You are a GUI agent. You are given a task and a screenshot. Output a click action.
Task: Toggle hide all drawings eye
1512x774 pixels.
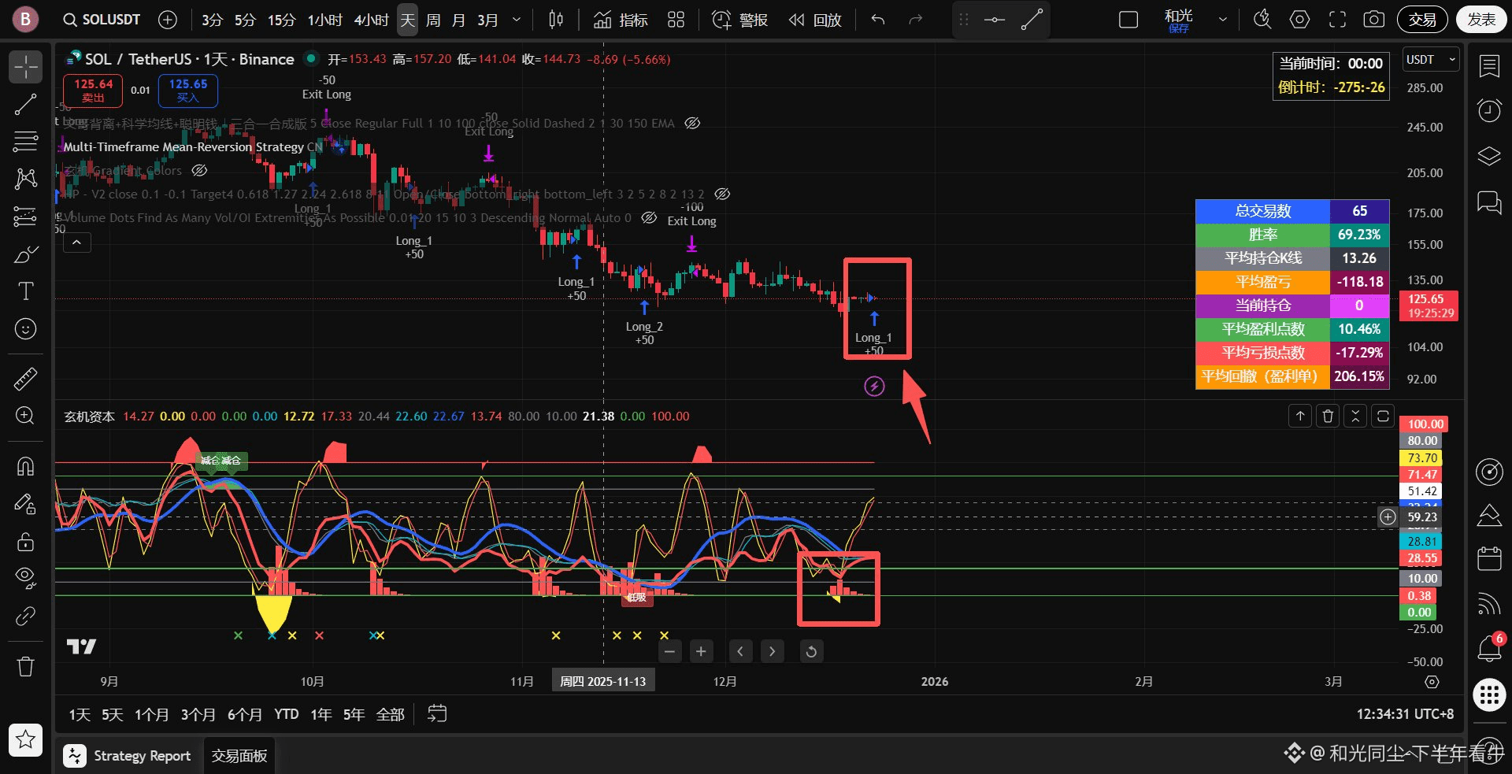(25, 579)
